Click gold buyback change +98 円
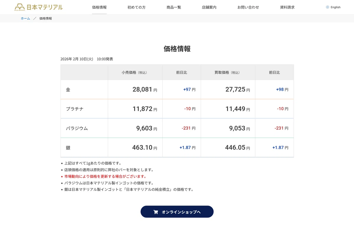The height and width of the screenshot is (230, 354). [x=282, y=89]
